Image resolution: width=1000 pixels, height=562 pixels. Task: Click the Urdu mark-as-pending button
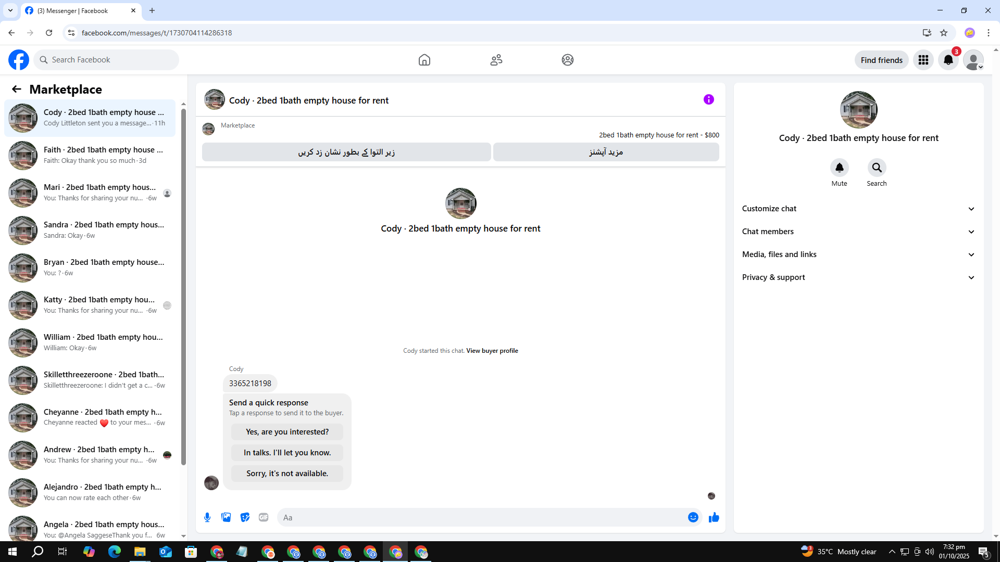pyautogui.click(x=346, y=152)
